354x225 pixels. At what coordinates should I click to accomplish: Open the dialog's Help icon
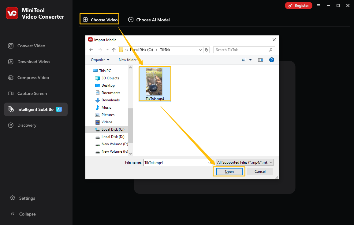pos(272,60)
